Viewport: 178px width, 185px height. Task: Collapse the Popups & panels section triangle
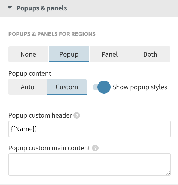[x=10, y=8]
